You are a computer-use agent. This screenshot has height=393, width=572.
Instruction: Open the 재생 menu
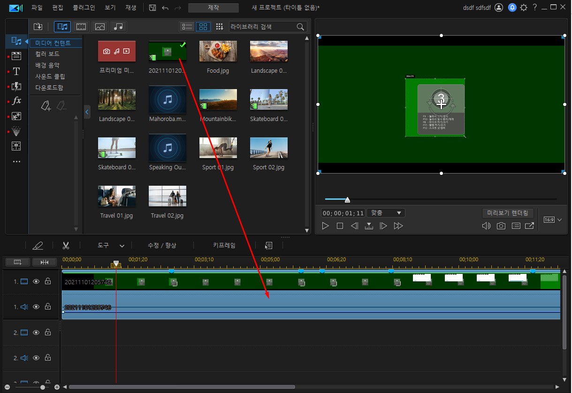coord(131,8)
